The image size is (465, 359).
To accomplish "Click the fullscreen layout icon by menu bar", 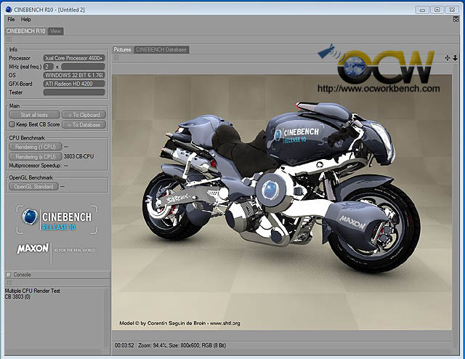I will [x=456, y=20].
